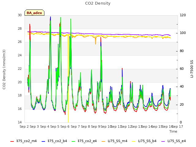The width and height of the screenshot is (196, 147).
Task: Click the LI-7500 SS right axis label
Action: 192,69
